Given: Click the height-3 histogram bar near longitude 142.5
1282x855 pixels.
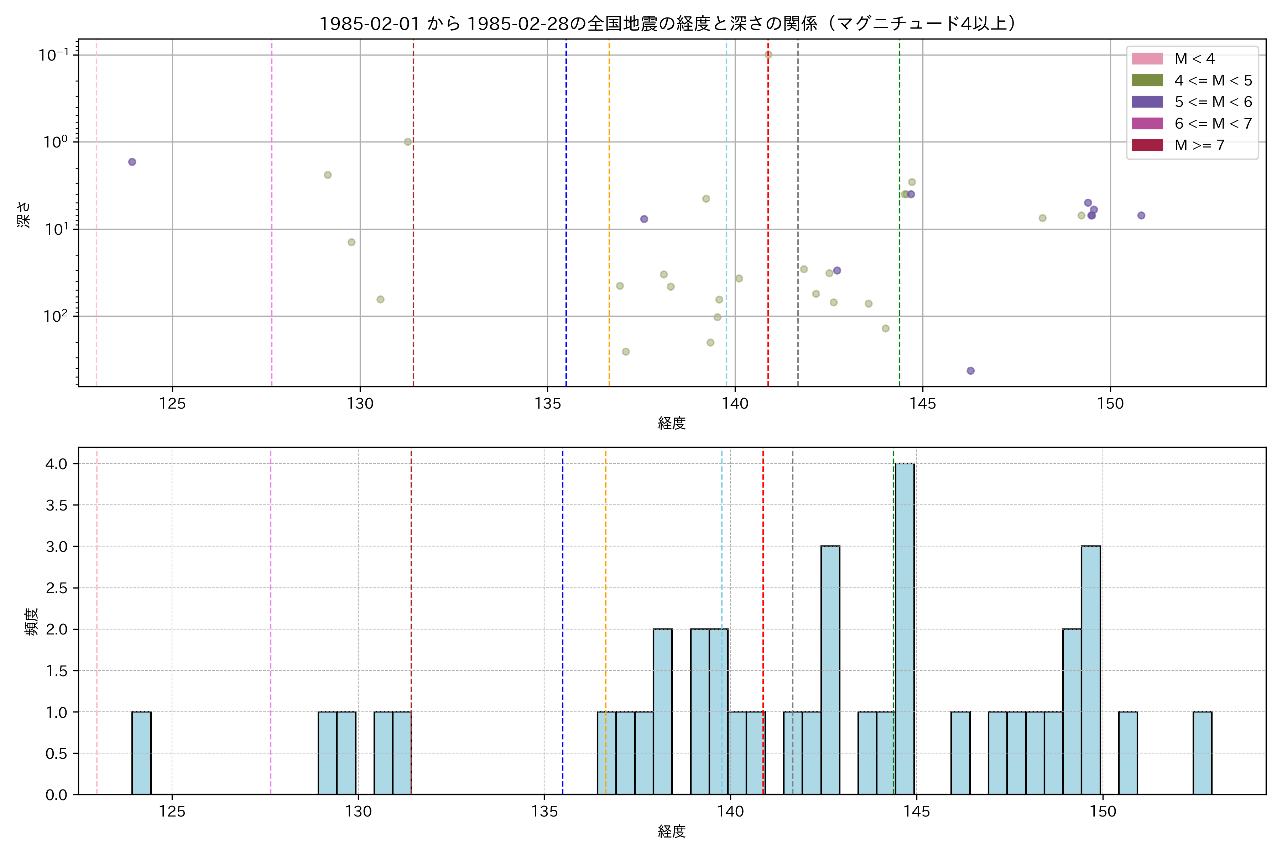Looking at the screenshot, I should pos(830,670).
